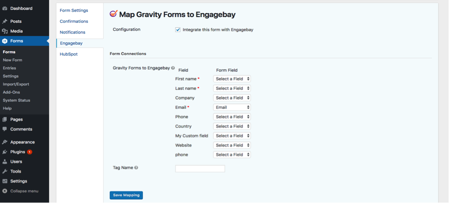Screen dimensions: 449x203
Task: Click the Comments bubble icon
Action: (x=5, y=129)
